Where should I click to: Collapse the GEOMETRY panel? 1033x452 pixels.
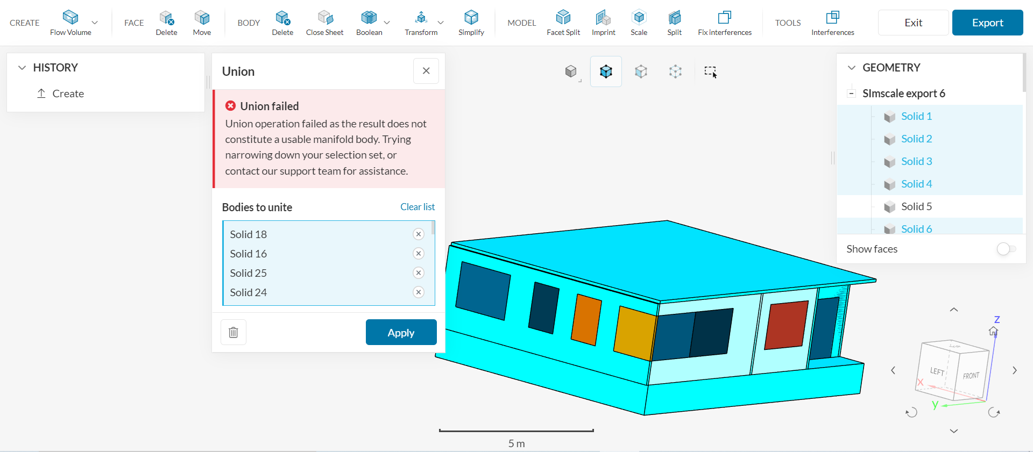[x=852, y=68]
